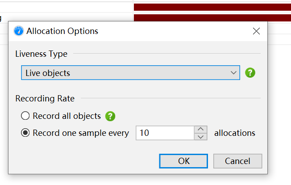The image size is (291, 185).
Task: Click the sample interval field showing 10
Action: (x=164, y=133)
